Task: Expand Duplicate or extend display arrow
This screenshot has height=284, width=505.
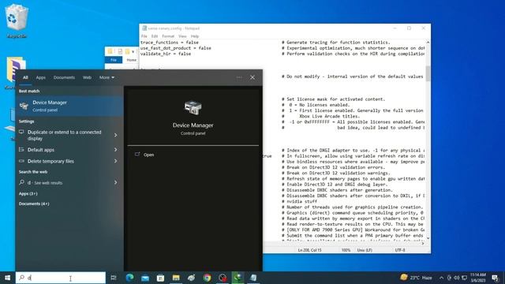Action: pos(116,135)
